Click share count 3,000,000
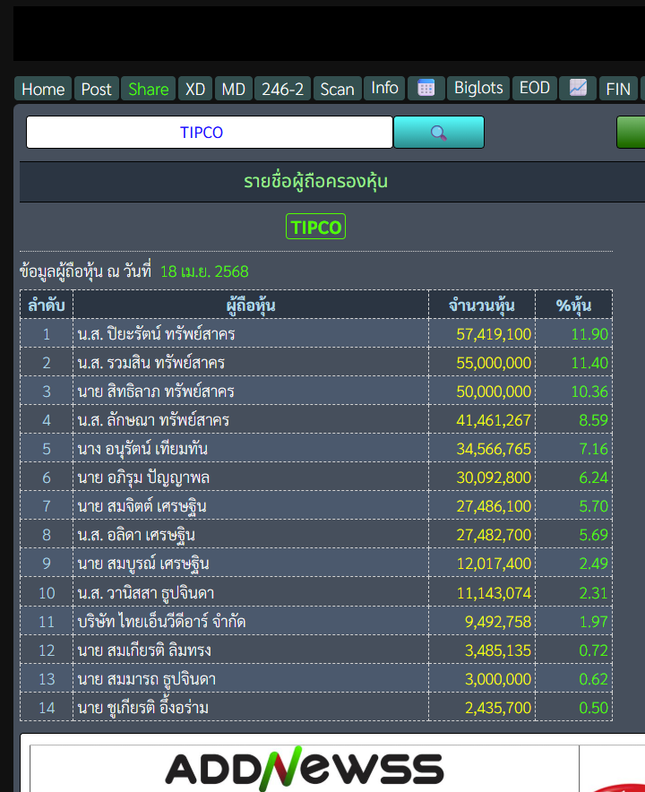The height and width of the screenshot is (792, 645). tap(497, 679)
